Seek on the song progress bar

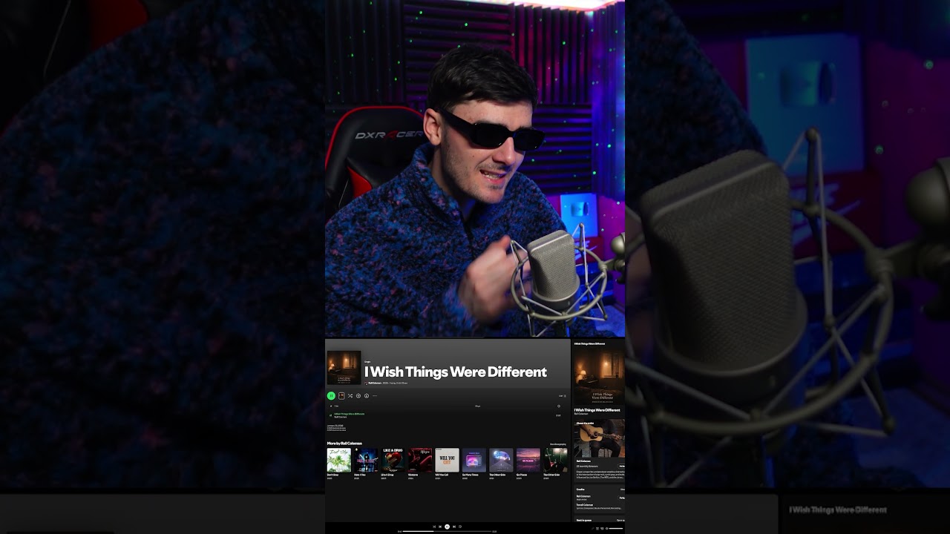[447, 532]
